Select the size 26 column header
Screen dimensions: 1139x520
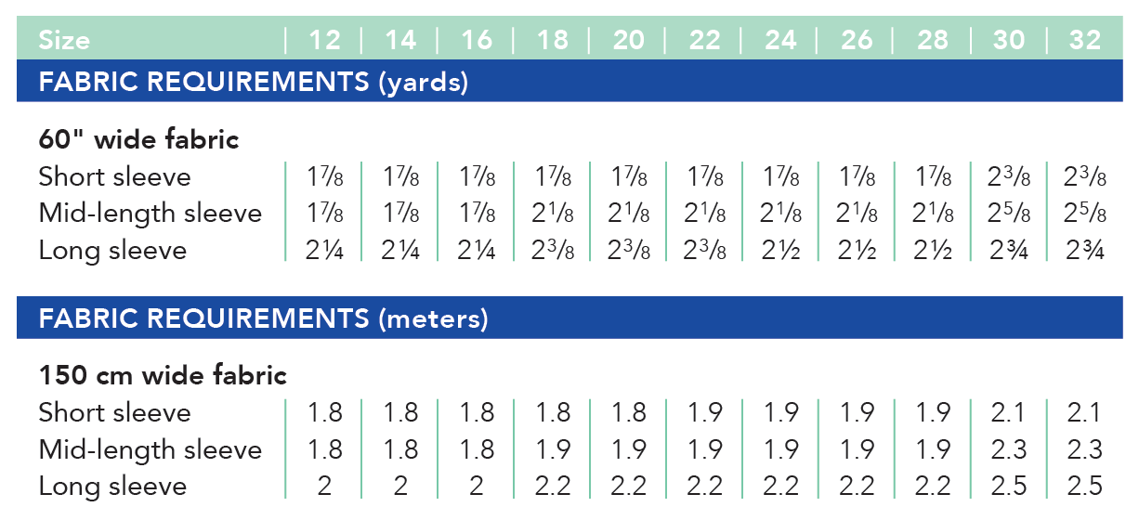(x=857, y=40)
